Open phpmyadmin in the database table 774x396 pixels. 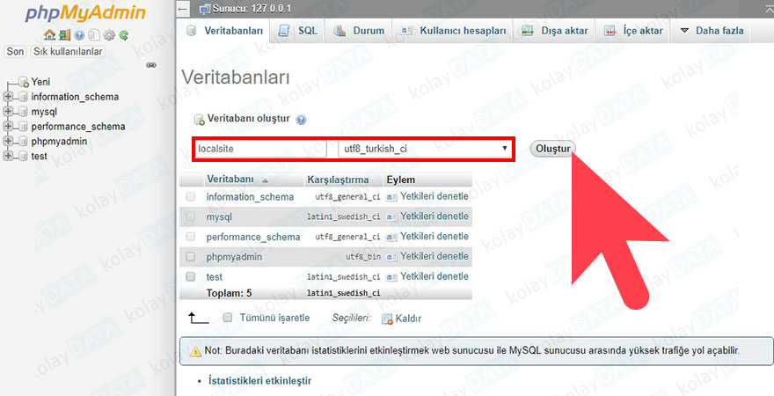pyautogui.click(x=234, y=257)
